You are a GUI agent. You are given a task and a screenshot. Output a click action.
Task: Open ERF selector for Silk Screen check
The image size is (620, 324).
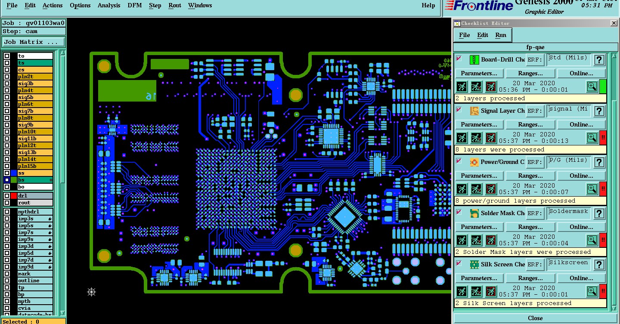pyautogui.click(x=535, y=265)
